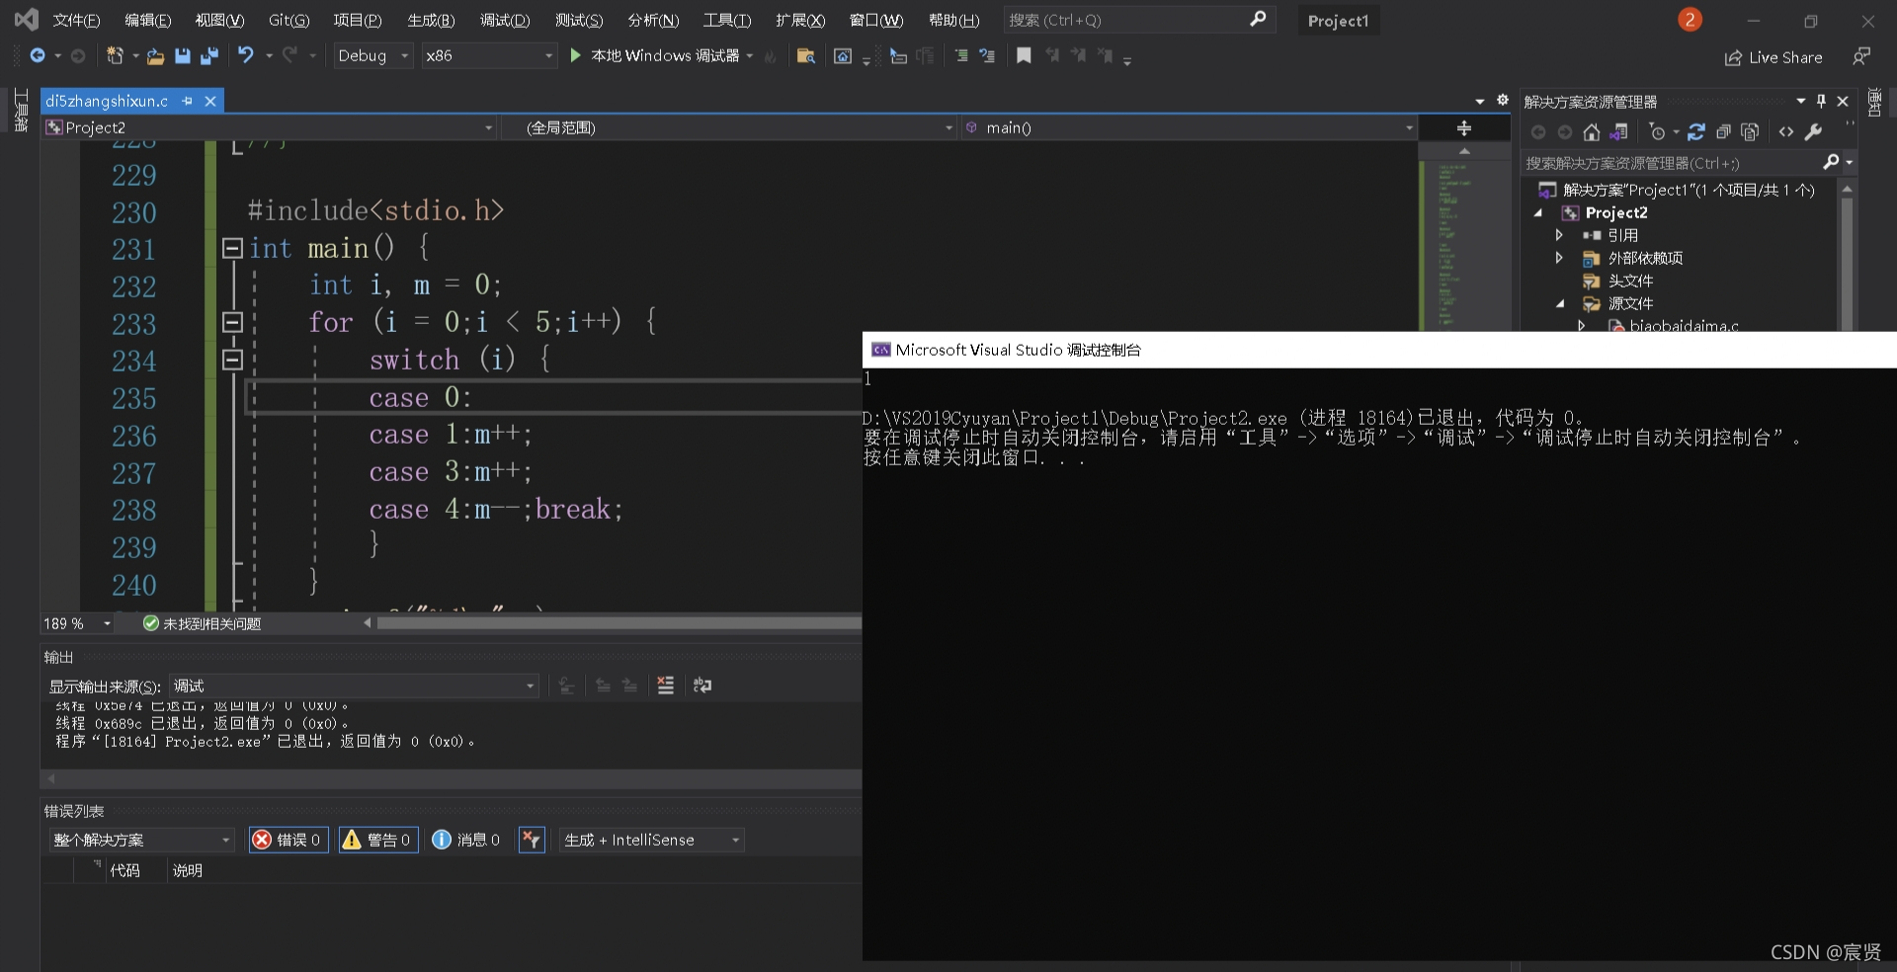1897x972 pixels.
Task: Click the undo arrow icon
Action: tap(246, 56)
